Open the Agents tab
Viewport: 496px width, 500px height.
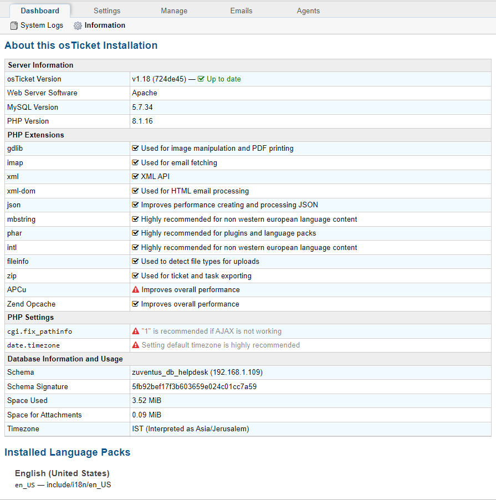point(308,11)
